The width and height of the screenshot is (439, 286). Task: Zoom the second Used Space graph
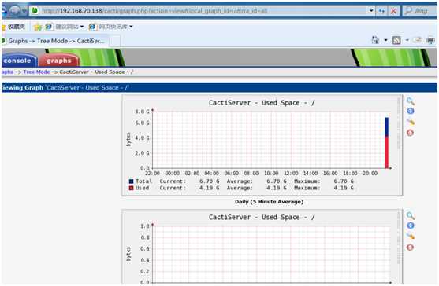(411, 215)
